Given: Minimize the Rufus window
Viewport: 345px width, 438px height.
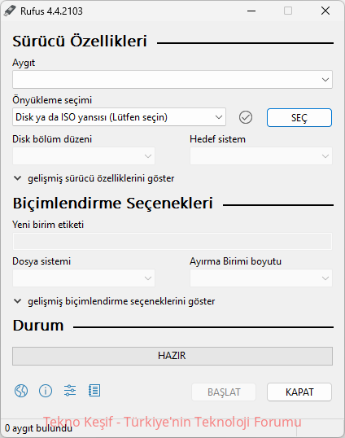Looking at the screenshot, I should click(x=251, y=11).
